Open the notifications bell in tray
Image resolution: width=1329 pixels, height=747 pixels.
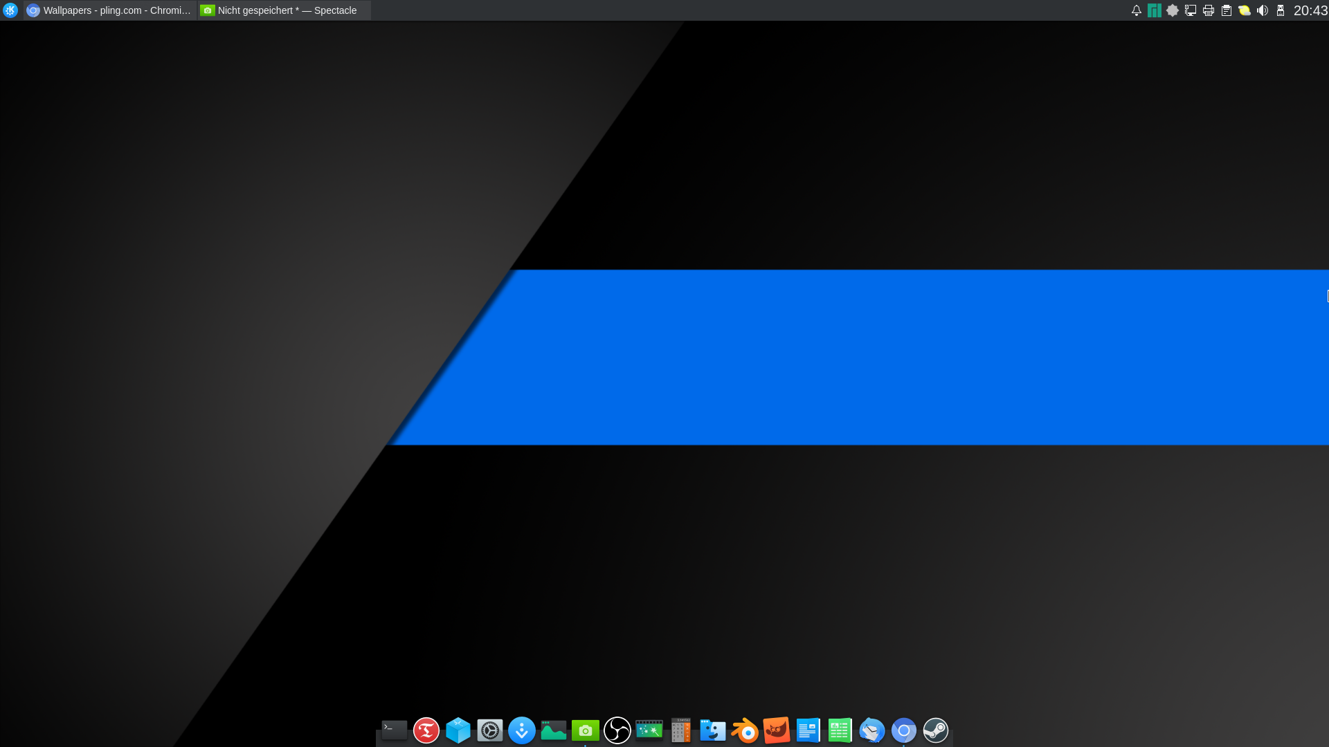pyautogui.click(x=1137, y=10)
